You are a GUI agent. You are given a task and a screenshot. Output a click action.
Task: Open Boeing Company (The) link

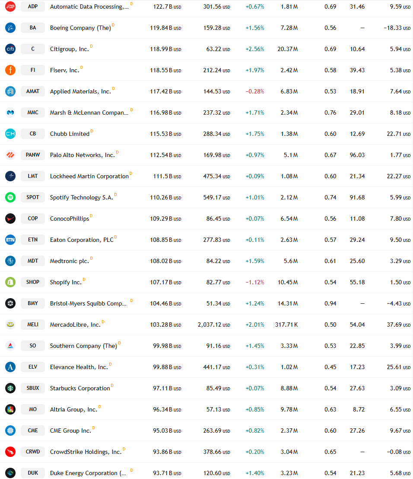80,28
